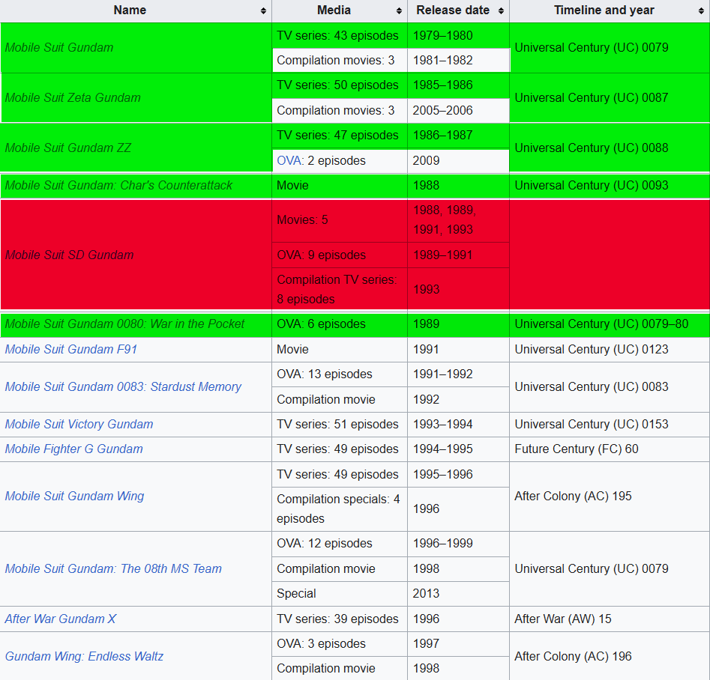Sort table by Release date arrows
Viewport: 710px width, 680px height.
pyautogui.click(x=501, y=10)
